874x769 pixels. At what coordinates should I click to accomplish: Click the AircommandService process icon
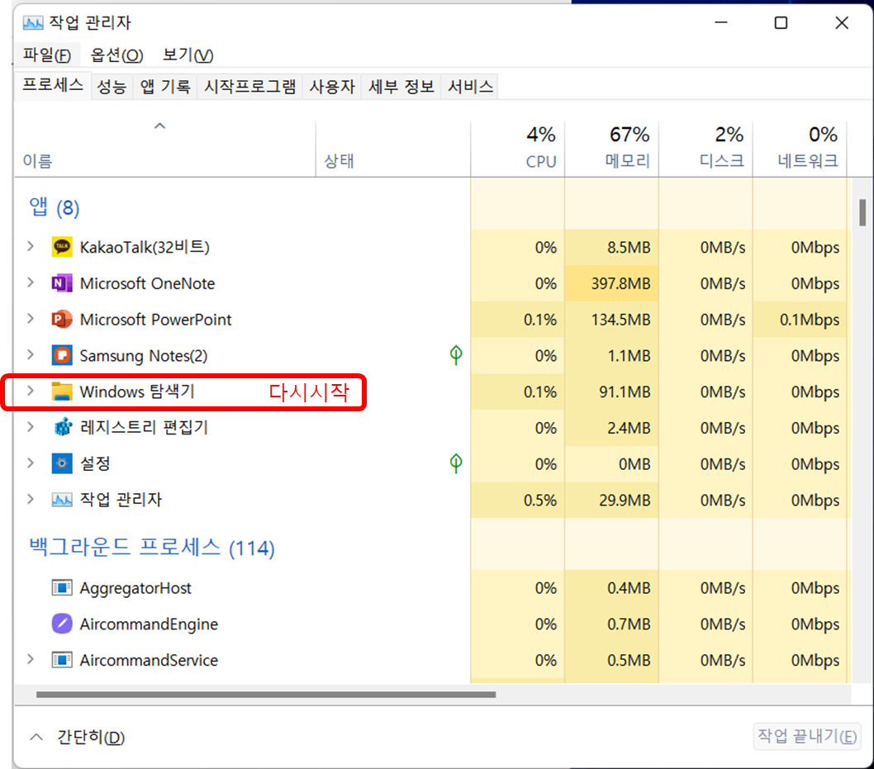pyautogui.click(x=62, y=660)
